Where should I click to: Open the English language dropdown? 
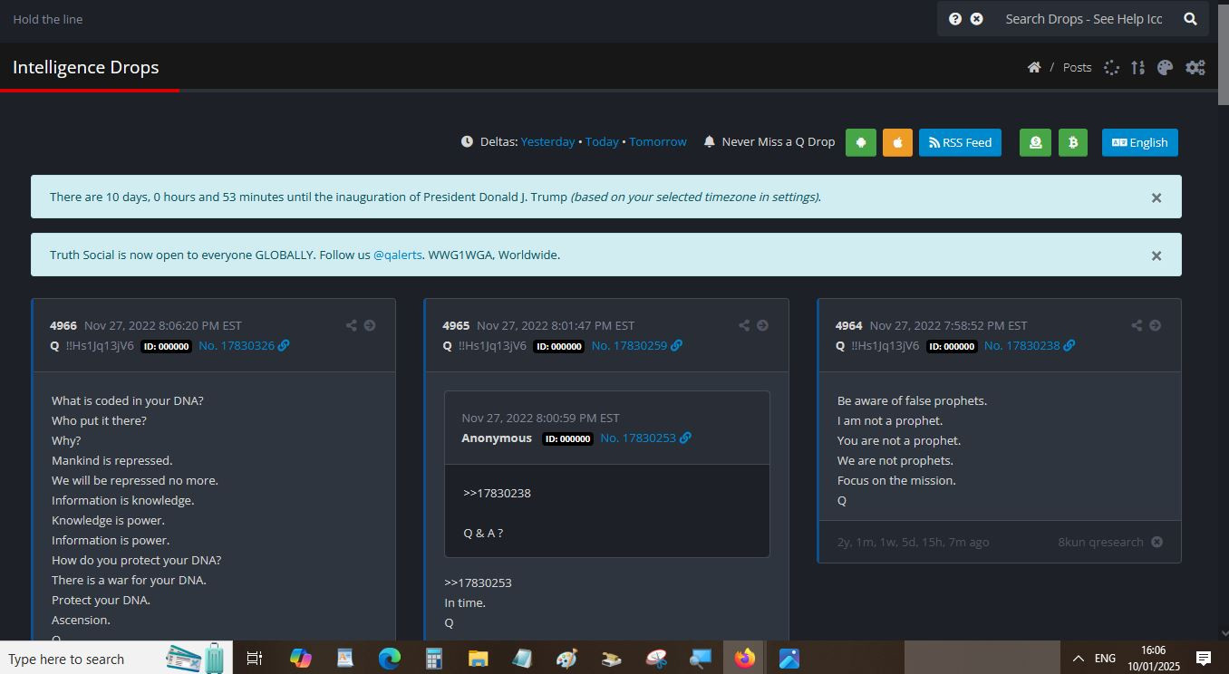coord(1139,142)
